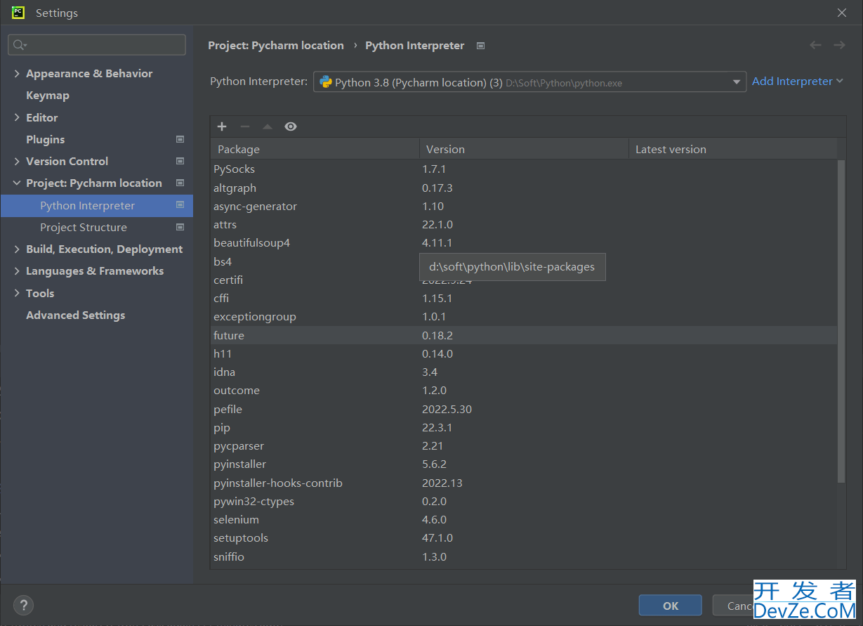863x626 pixels.
Task: Select the certifi package row
Action: pos(524,280)
